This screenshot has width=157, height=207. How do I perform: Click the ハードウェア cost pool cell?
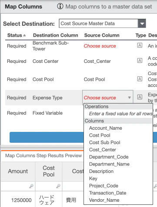coord(47,200)
